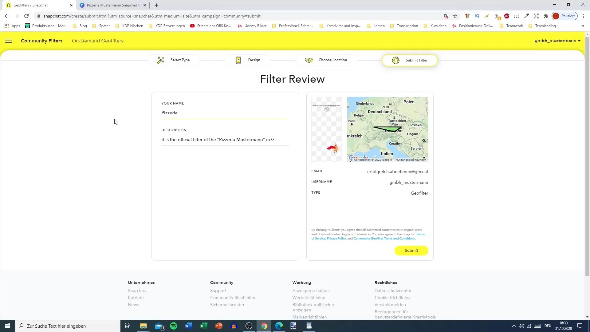Open Karriere footer link

click(136, 298)
